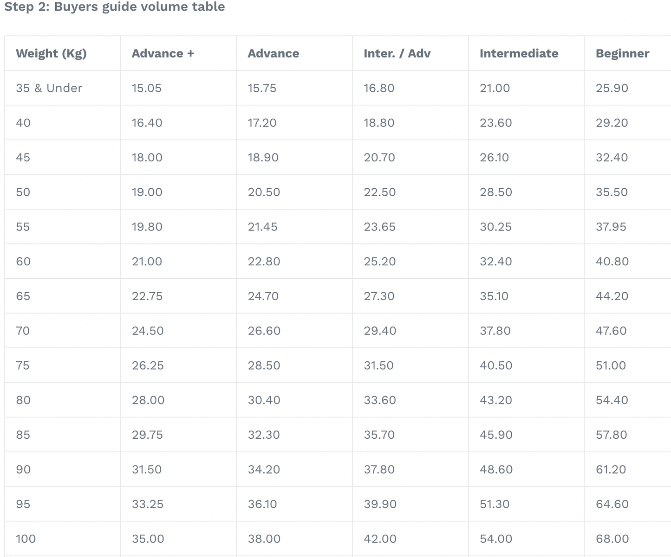This screenshot has height=557, width=671.
Task: Select the 68.00 Beginner cell
Action: [612, 539]
